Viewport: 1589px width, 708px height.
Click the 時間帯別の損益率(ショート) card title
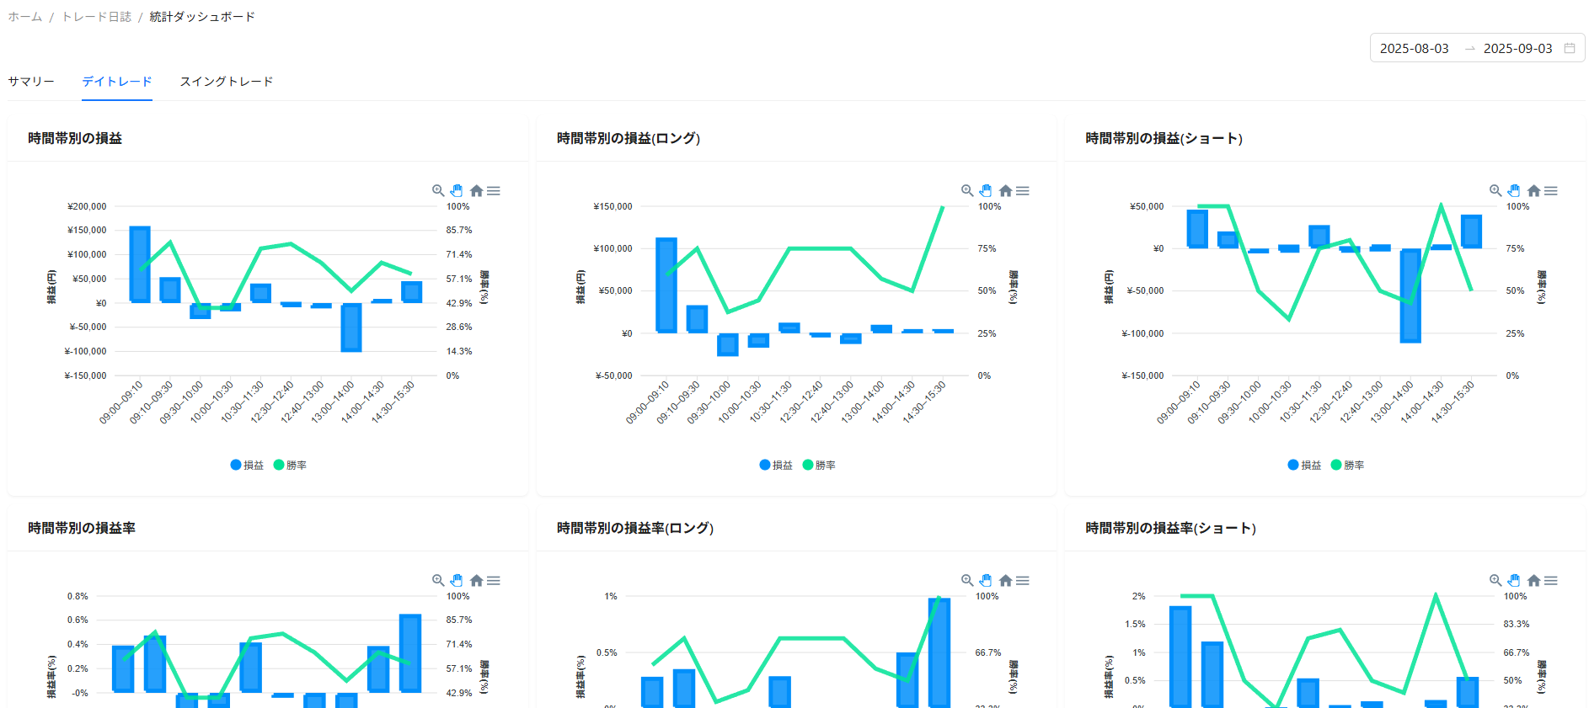click(x=1170, y=528)
